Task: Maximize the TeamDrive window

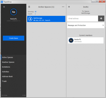Action: point(97,2)
